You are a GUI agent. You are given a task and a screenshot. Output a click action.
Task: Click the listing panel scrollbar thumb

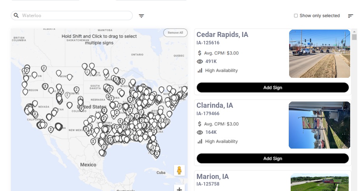pos(354,37)
